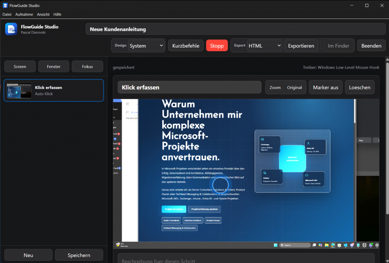Screen dimensions: 389x263
Task: Click the Projekt einordnen button in capture
Action: click(x=174, y=209)
